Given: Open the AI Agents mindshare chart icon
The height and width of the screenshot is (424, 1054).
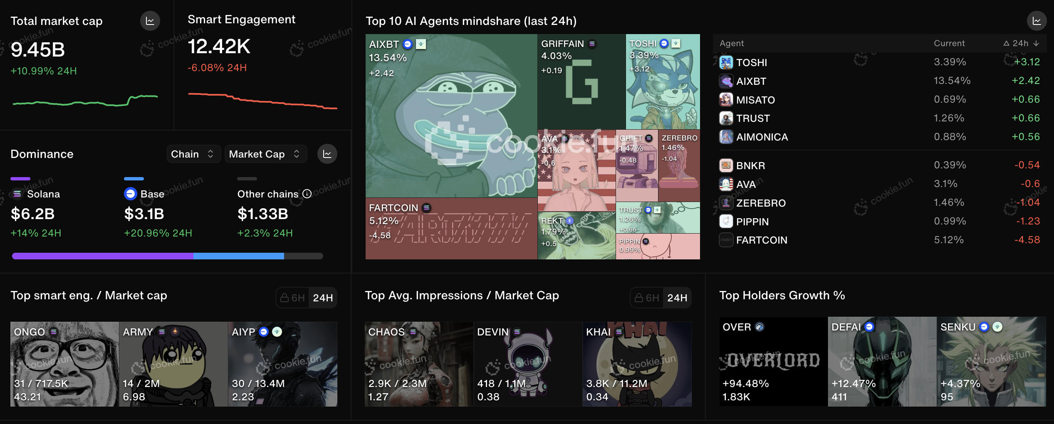Looking at the screenshot, I should click(1037, 21).
